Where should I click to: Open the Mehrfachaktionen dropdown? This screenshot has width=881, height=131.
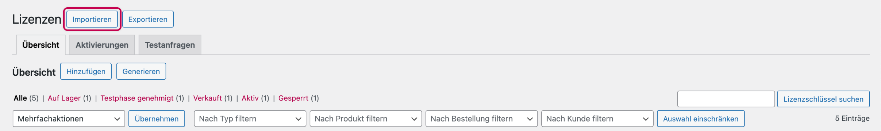pos(69,119)
